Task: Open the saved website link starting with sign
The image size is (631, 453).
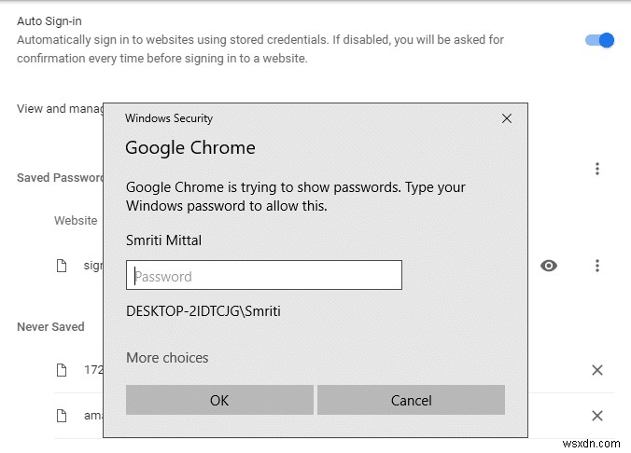Action: (92, 266)
